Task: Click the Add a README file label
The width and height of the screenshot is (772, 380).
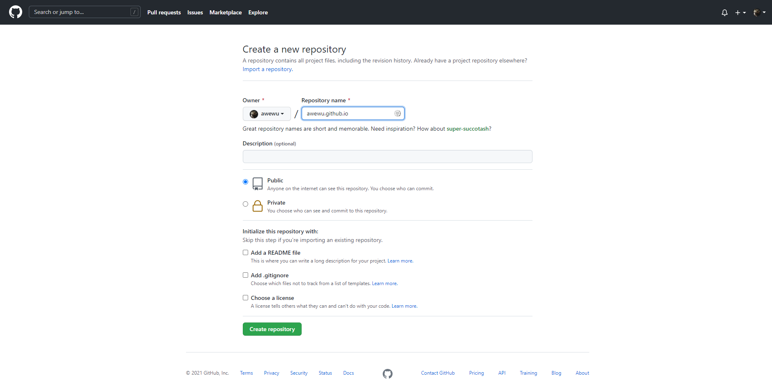Action: coord(276,253)
